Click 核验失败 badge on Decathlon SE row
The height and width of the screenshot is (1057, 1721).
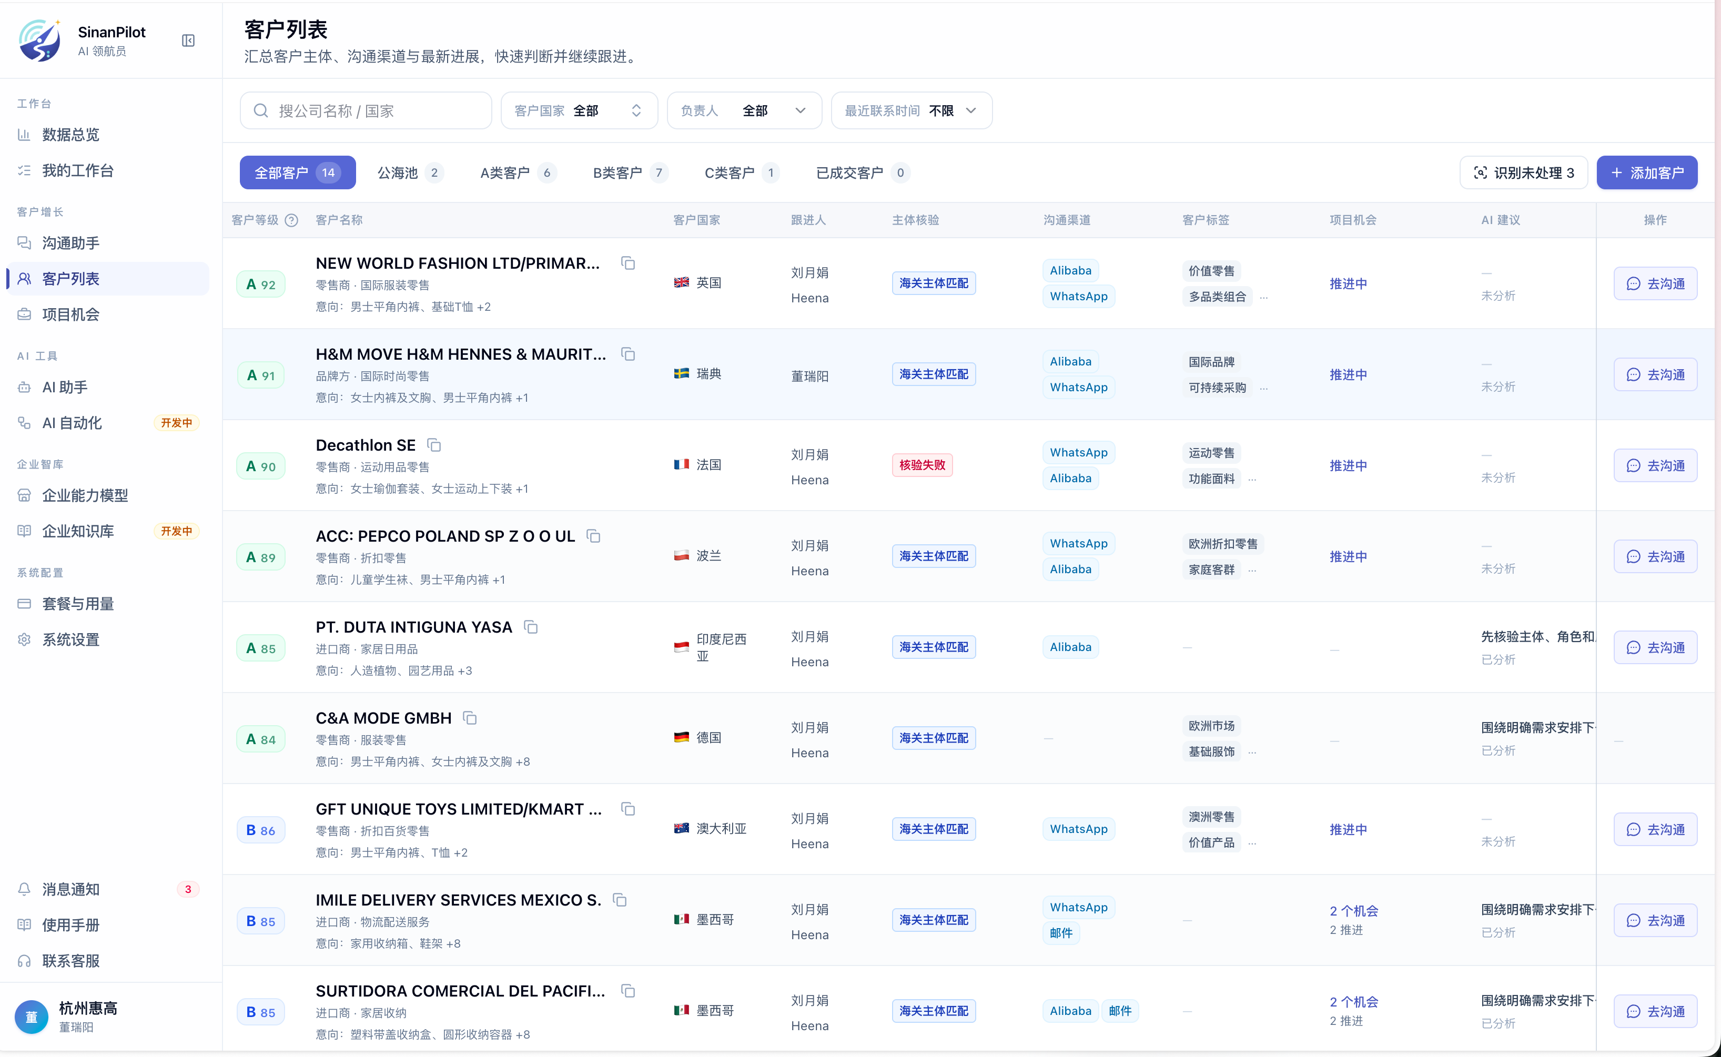tap(922, 465)
